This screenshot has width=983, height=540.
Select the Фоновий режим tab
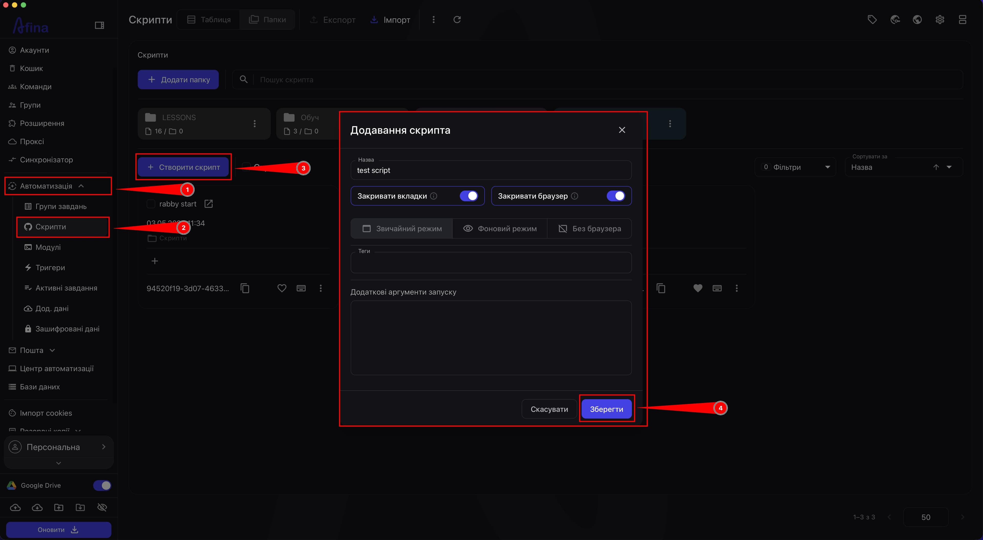click(x=500, y=228)
